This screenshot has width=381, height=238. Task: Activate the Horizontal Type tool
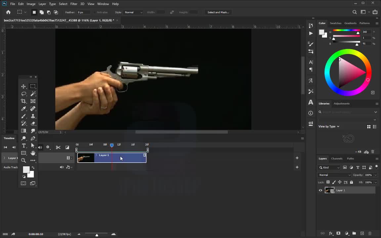[x=23, y=145]
